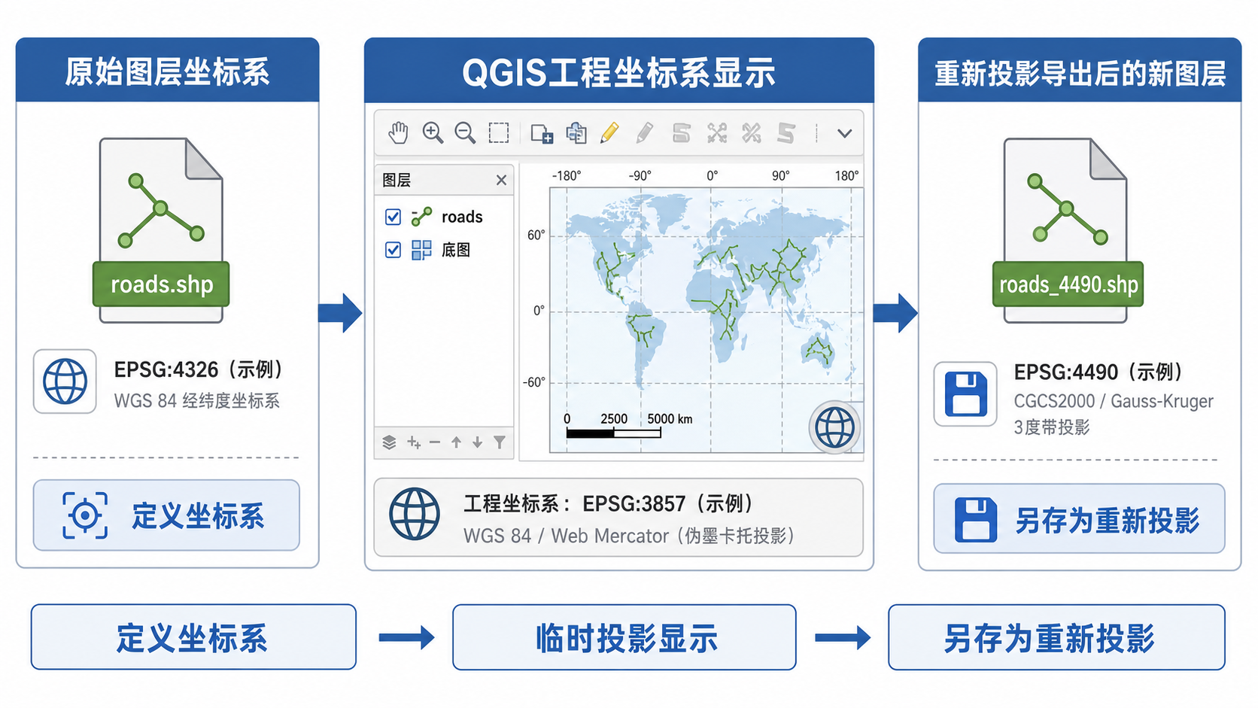Click the save disk icon beside EPSG:4490
The height and width of the screenshot is (708, 1258).
[966, 394]
